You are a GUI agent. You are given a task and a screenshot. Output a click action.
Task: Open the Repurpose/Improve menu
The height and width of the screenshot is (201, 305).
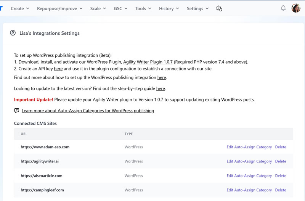[x=60, y=8]
